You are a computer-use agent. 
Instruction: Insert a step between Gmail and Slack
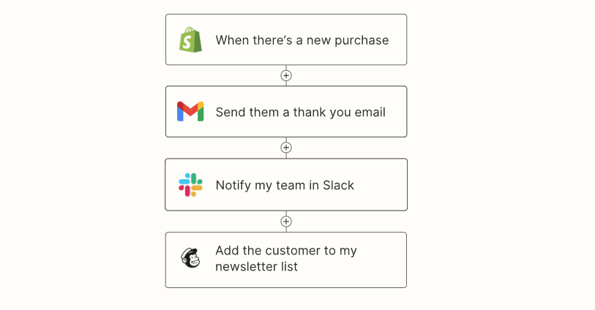pos(286,148)
